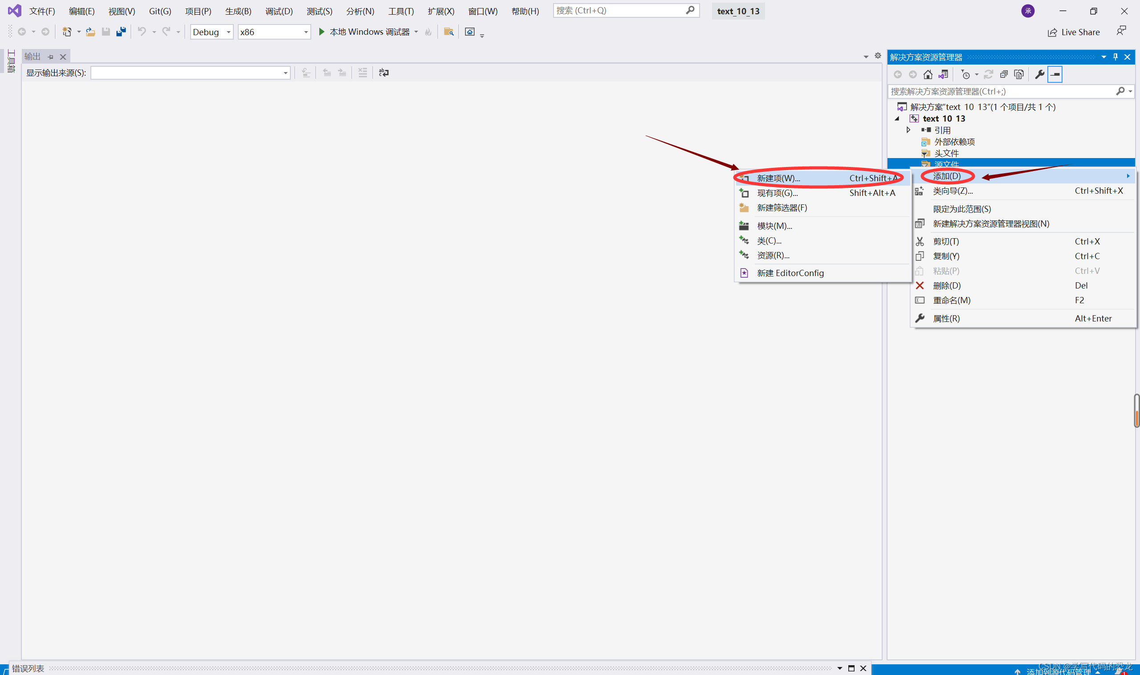Click Clear All icon in Output toolbar
The height and width of the screenshot is (675, 1140).
(362, 73)
